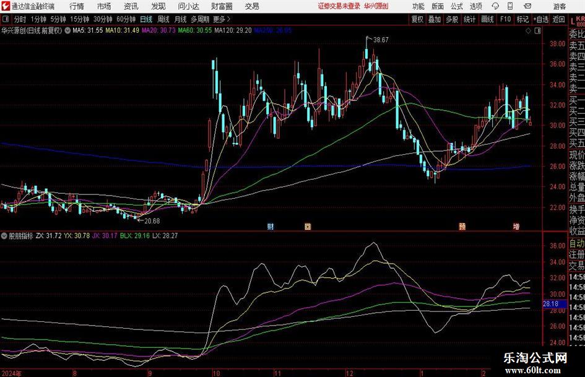Open the 市场 menu
The height and width of the screenshot is (377, 585).
point(104,6)
